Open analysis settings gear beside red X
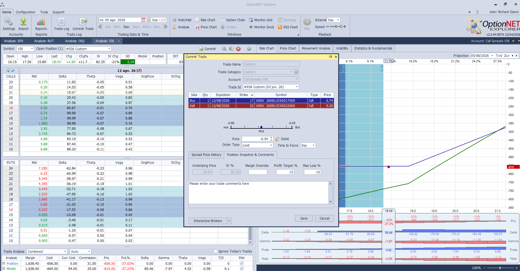520x271 pixels. [x=249, y=49]
